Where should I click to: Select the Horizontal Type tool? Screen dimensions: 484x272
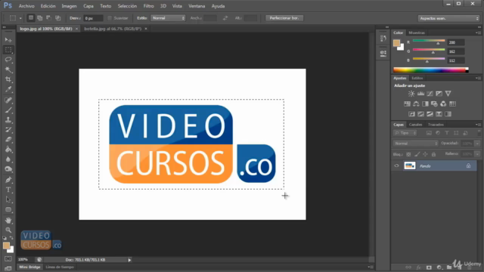(8, 190)
